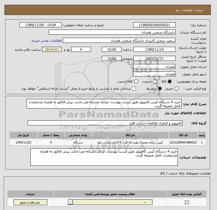Click the requester field سعید ذبیحی کارپرداز
The height and width of the screenshot is (210, 217).
click(119, 40)
